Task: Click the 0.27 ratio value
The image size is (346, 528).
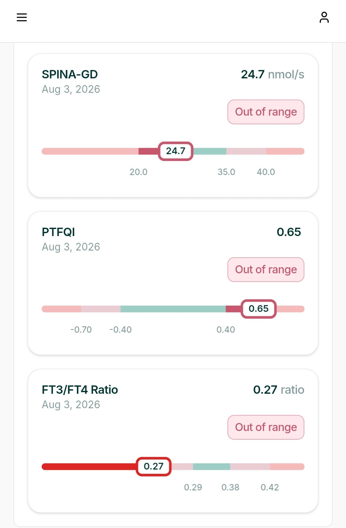Action: 279,390
